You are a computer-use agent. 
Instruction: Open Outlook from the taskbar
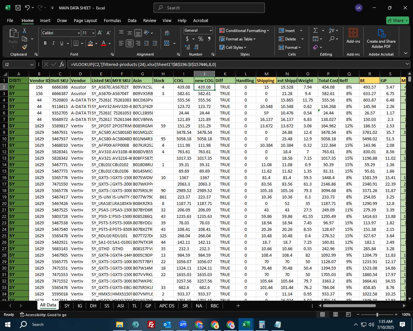pyautogui.click(x=167, y=325)
